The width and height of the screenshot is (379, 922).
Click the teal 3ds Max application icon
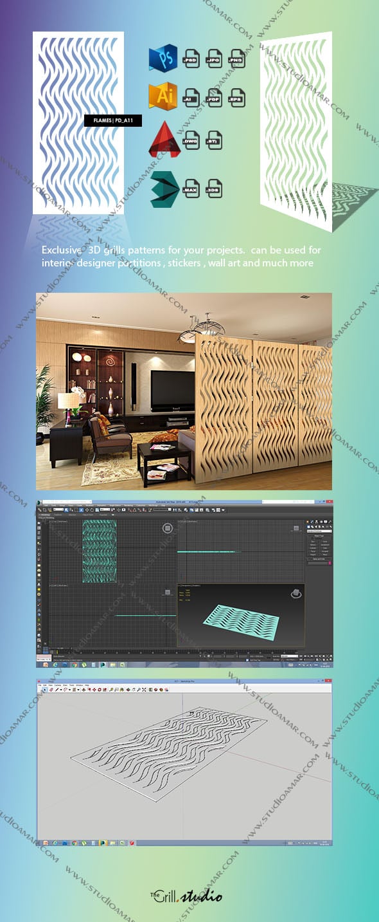[164, 189]
